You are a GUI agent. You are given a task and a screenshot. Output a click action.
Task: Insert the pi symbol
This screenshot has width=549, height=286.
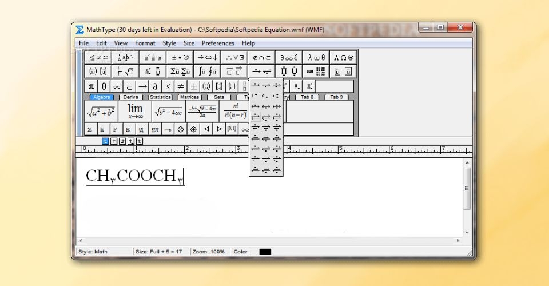click(x=91, y=86)
